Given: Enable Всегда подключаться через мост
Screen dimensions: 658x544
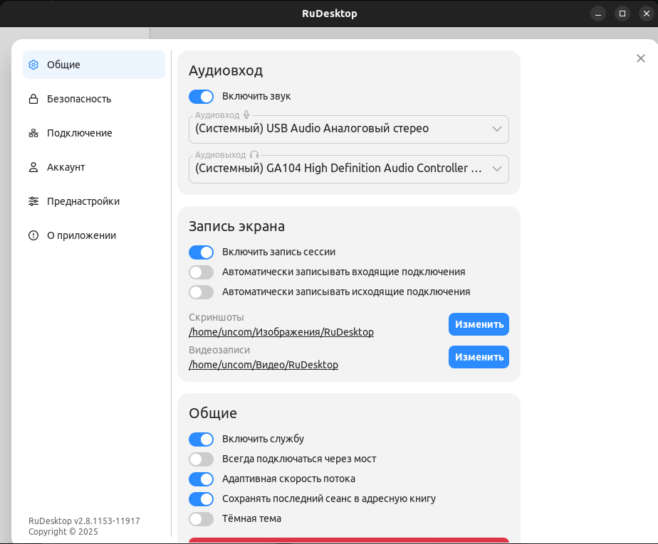Looking at the screenshot, I should click(201, 459).
